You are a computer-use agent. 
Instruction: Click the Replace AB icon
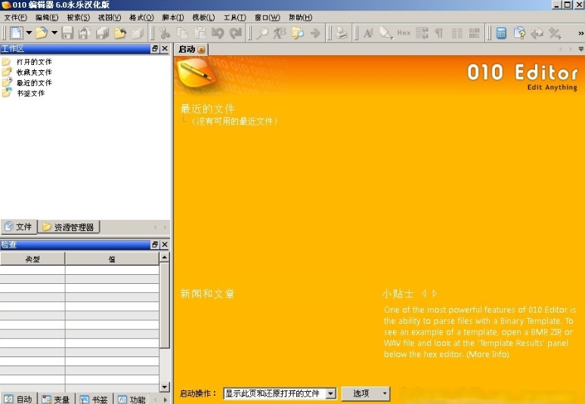(280, 32)
